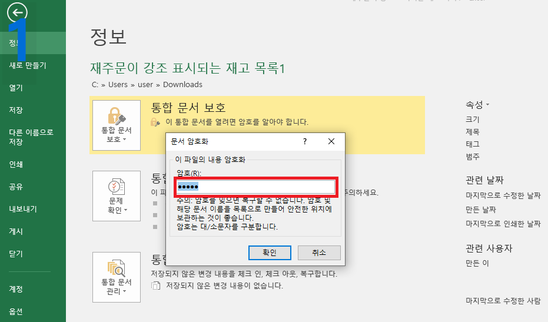Cancel the dialog with 취소 button

click(x=319, y=253)
